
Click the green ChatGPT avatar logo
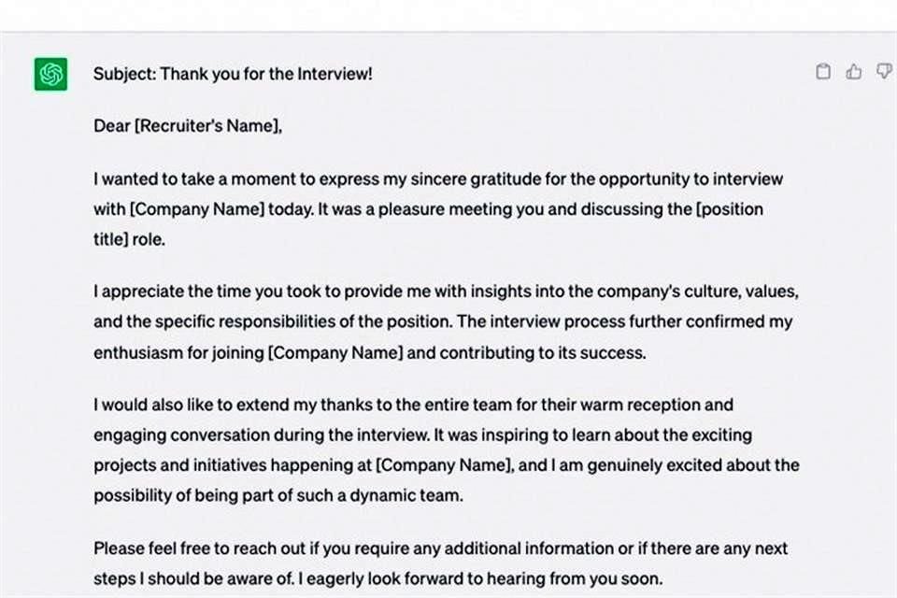coord(50,74)
